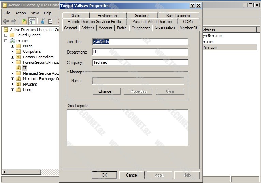This screenshot has width=261, height=183.
Task: Click into the Department text field
Action: tap(140, 52)
